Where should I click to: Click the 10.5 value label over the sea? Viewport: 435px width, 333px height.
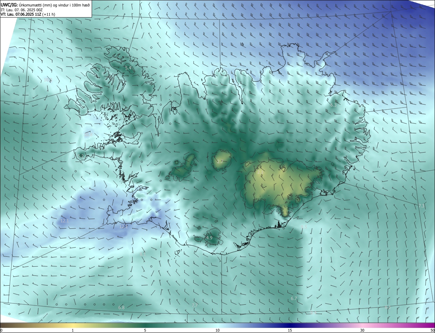[48, 80]
